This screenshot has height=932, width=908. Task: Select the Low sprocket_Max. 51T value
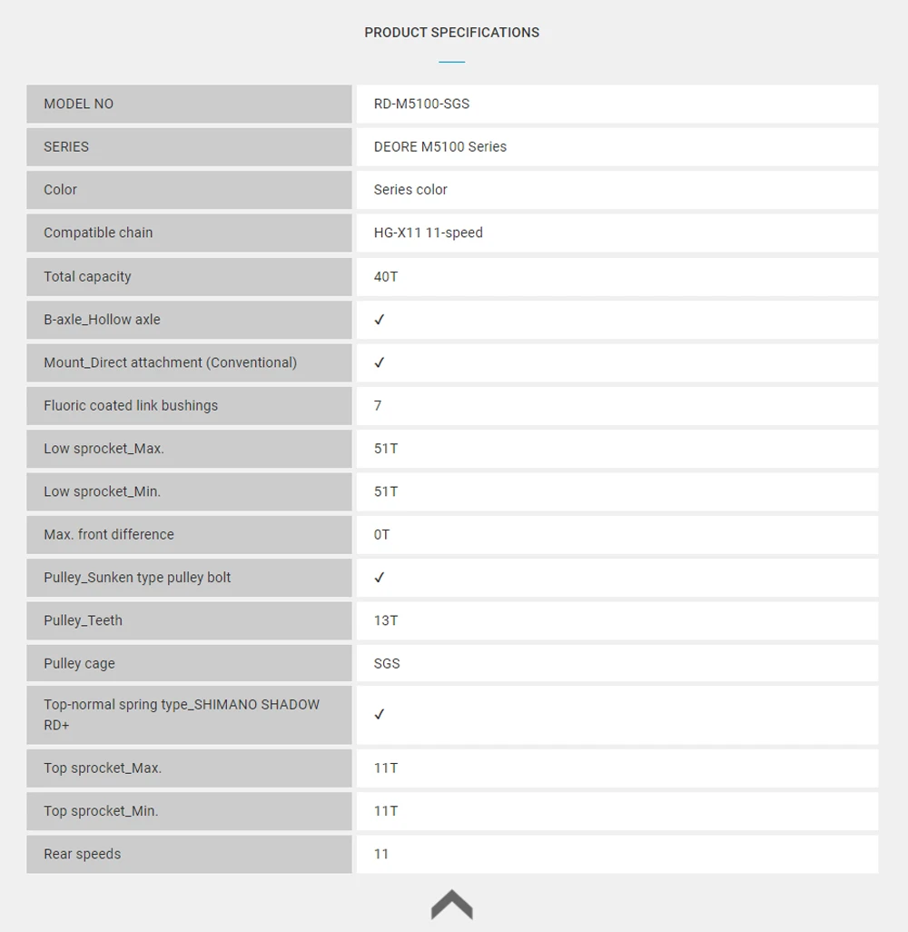pos(386,449)
